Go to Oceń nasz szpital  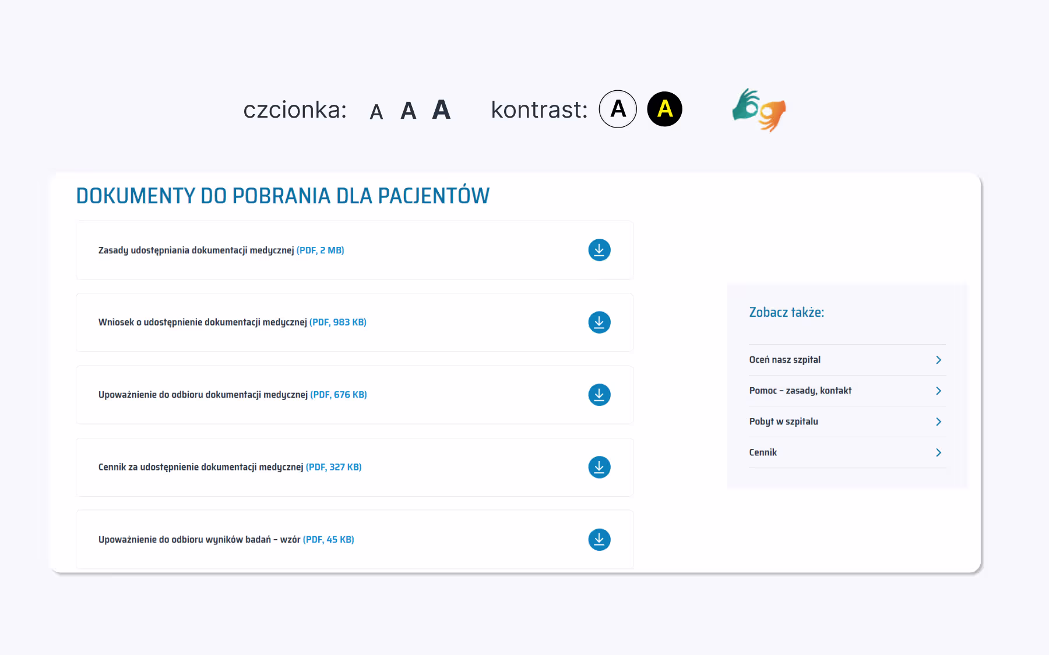click(784, 360)
